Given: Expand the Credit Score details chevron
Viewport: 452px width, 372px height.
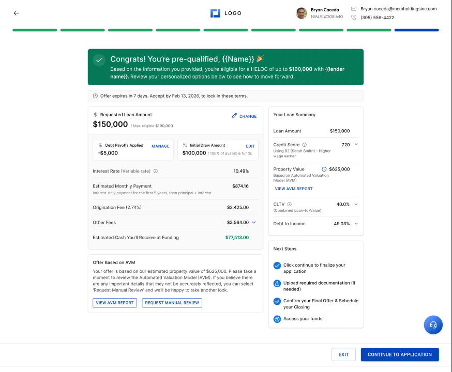Looking at the screenshot, I should (356, 144).
